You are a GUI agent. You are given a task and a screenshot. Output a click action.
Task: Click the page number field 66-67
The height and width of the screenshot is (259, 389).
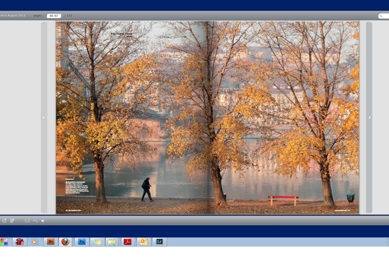coord(54,16)
